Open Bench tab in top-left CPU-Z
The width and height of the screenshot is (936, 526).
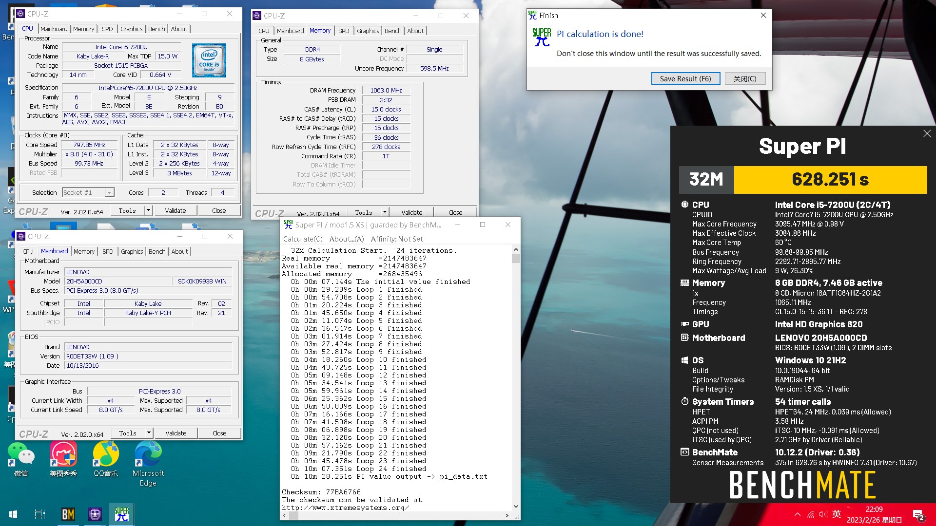156,29
